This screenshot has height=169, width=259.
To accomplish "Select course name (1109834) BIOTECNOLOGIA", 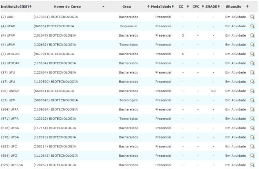I will click(x=55, y=109).
